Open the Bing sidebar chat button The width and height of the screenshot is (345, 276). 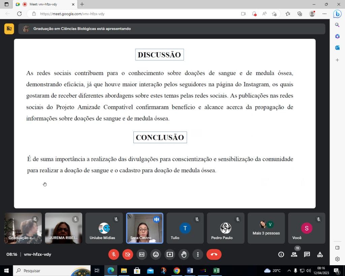pyautogui.click(x=337, y=14)
